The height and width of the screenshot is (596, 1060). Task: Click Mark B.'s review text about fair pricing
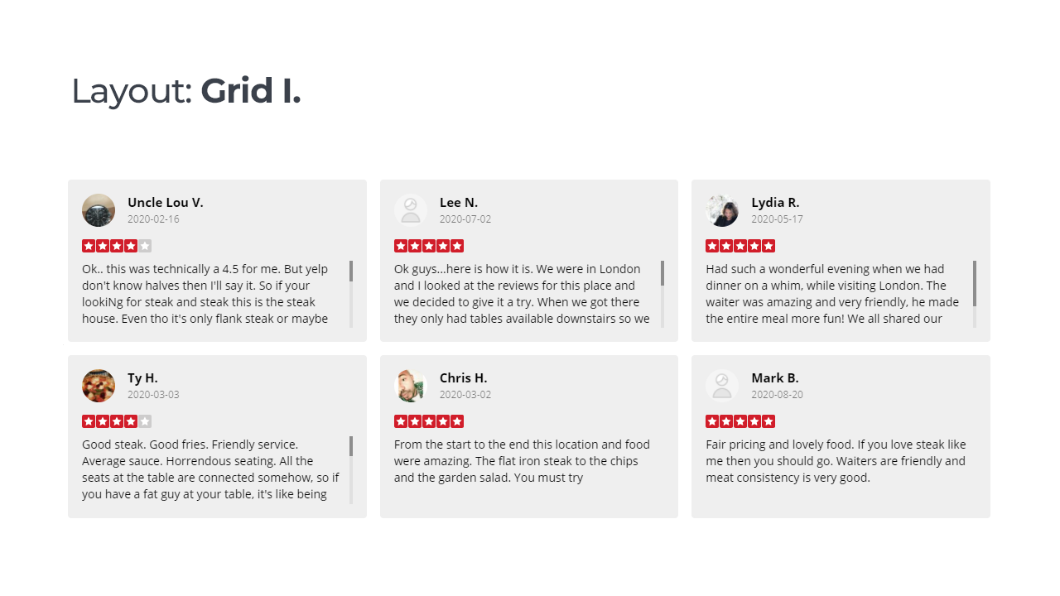(x=836, y=461)
